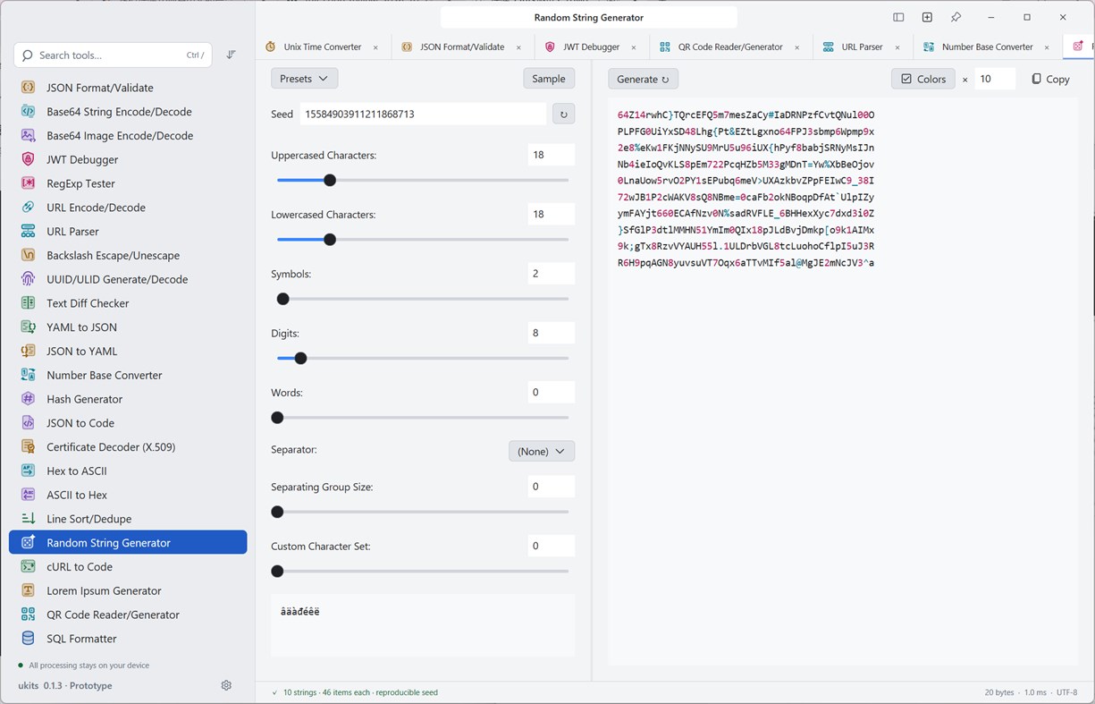The height and width of the screenshot is (704, 1095).
Task: Open the URL Encode/Decode icon
Action: click(x=29, y=208)
